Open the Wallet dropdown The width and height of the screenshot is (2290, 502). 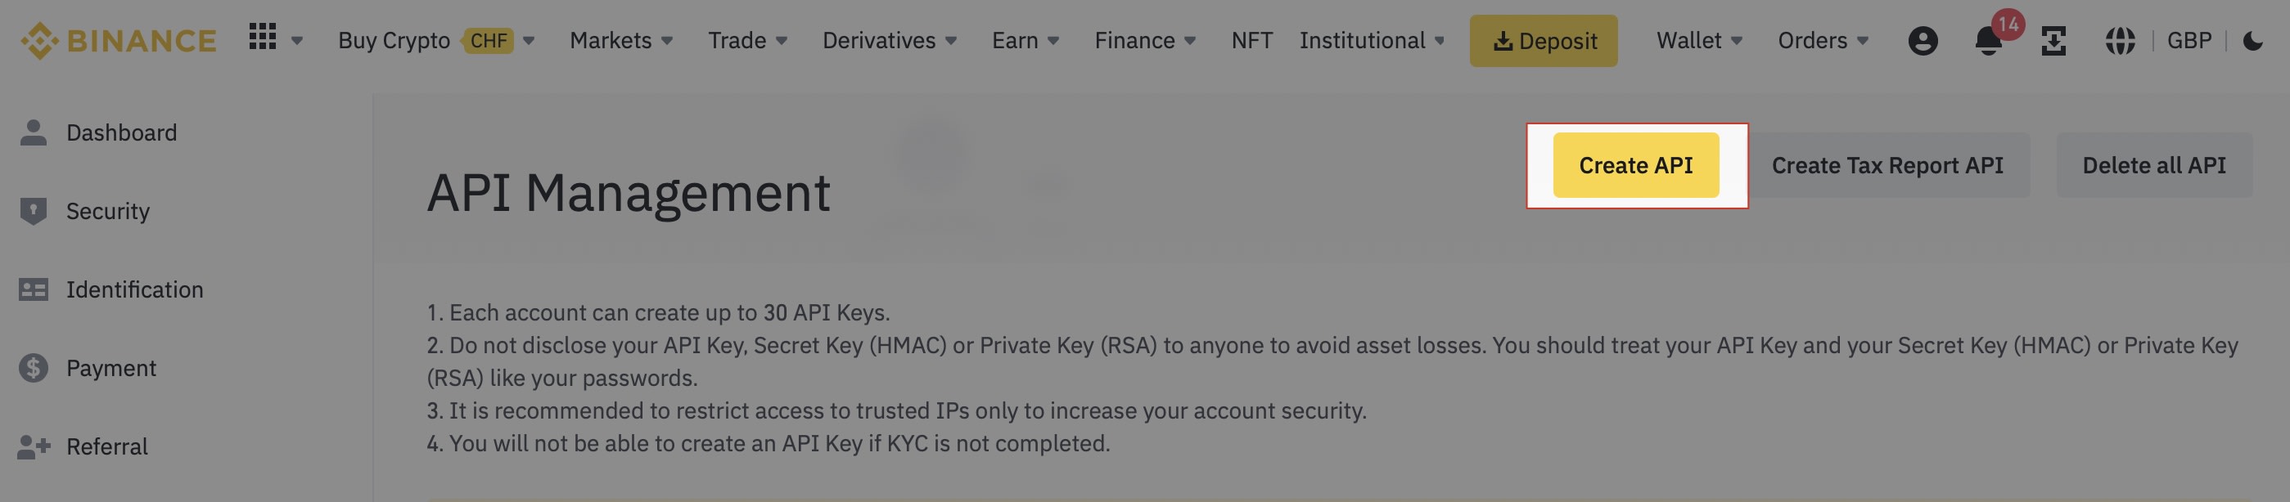coord(1698,41)
